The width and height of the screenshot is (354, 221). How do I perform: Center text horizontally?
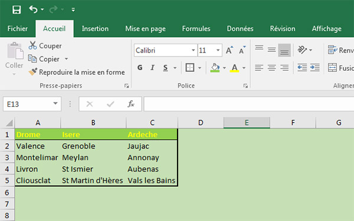pyautogui.click(x=272, y=67)
